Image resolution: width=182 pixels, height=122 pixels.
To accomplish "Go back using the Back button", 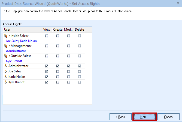I will pos(120,117).
